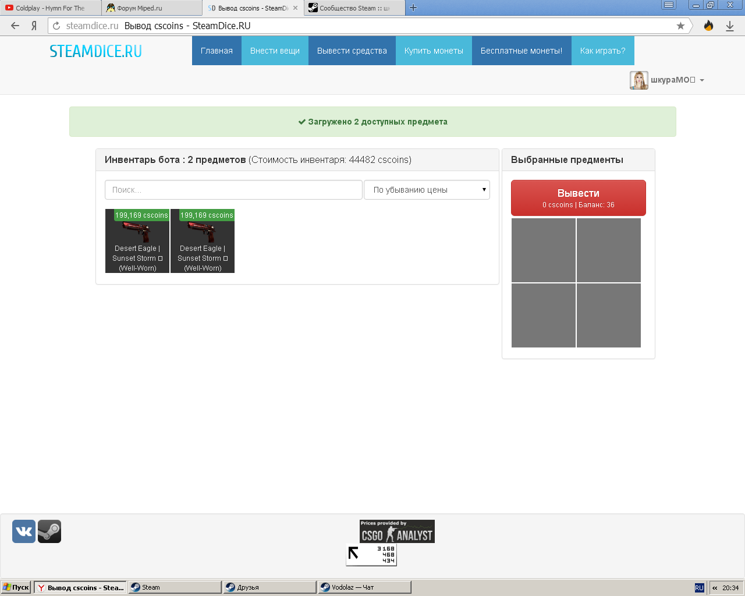
Task: Go to 'Внести вещи' page
Action: coord(275,51)
